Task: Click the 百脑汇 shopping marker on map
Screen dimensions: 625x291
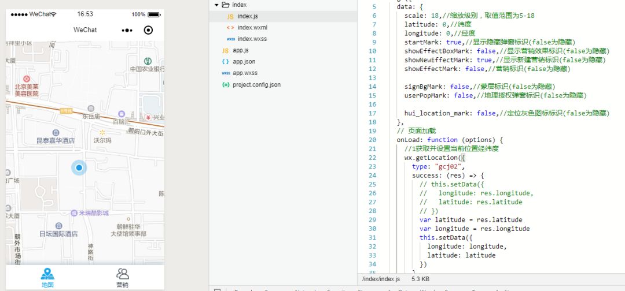Action: tap(122, 114)
